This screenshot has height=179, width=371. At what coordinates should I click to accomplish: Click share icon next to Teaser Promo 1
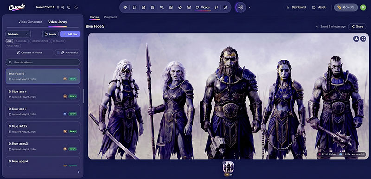pyautogui.click(x=63, y=7)
